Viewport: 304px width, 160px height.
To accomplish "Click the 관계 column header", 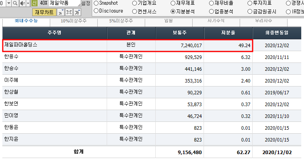I will (131, 33).
